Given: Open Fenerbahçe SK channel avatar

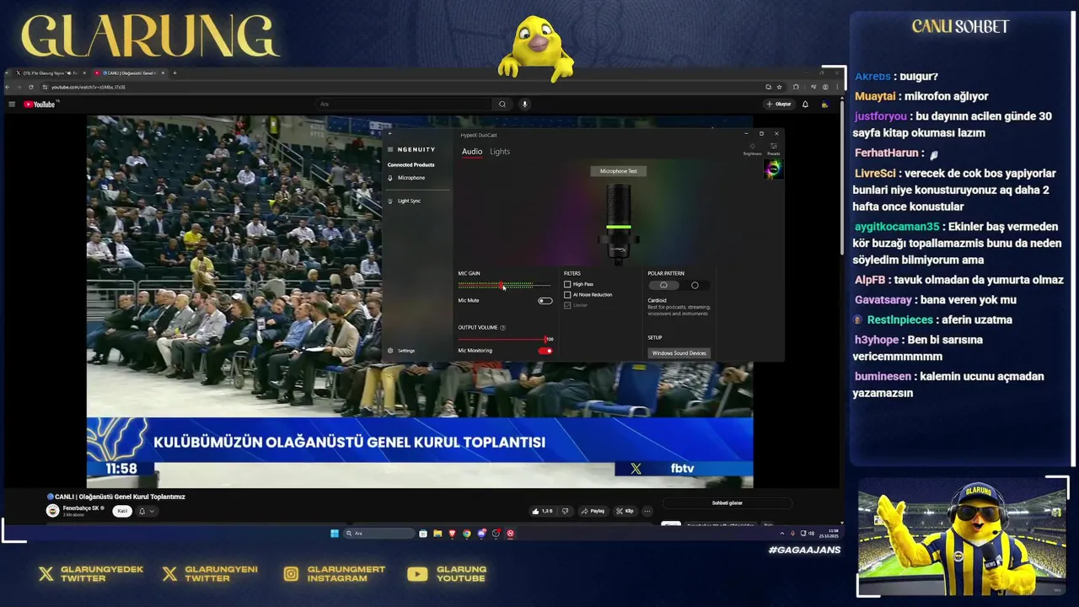Looking at the screenshot, I should (x=52, y=511).
